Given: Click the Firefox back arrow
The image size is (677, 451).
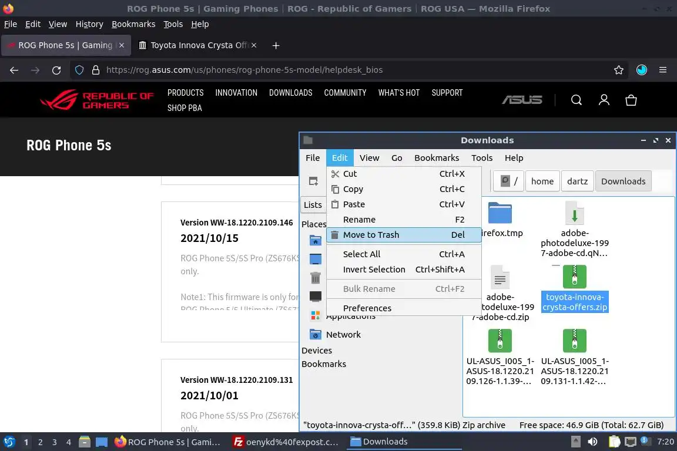Looking at the screenshot, I should pyautogui.click(x=14, y=70).
